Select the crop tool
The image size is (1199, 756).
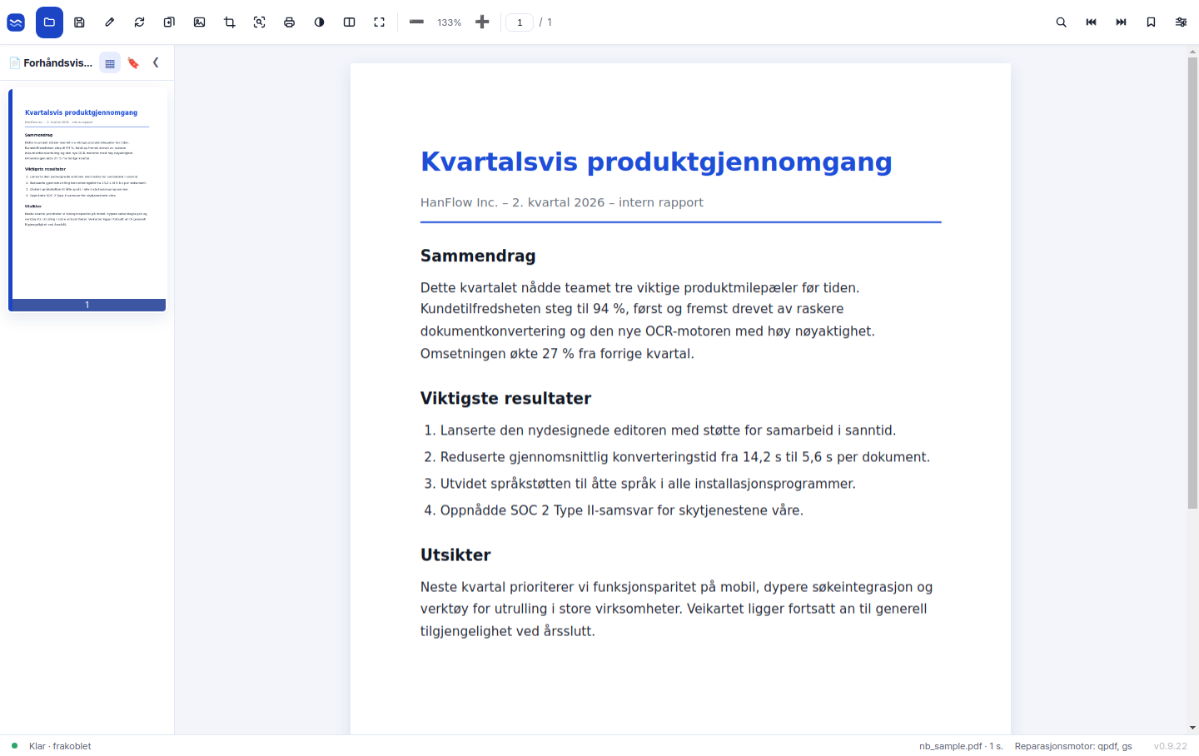pyautogui.click(x=229, y=22)
